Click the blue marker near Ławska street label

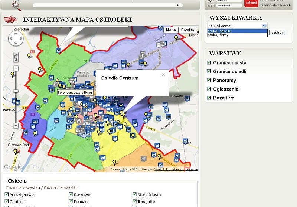145,120
